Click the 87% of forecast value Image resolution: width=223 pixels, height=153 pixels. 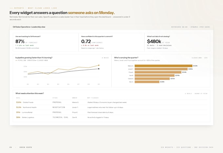pos(20,42)
